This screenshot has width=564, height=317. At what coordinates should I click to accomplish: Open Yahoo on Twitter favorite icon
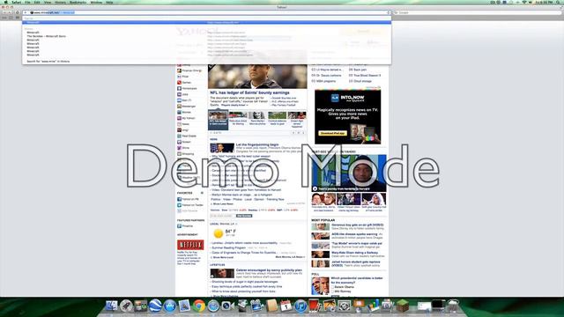(179, 205)
